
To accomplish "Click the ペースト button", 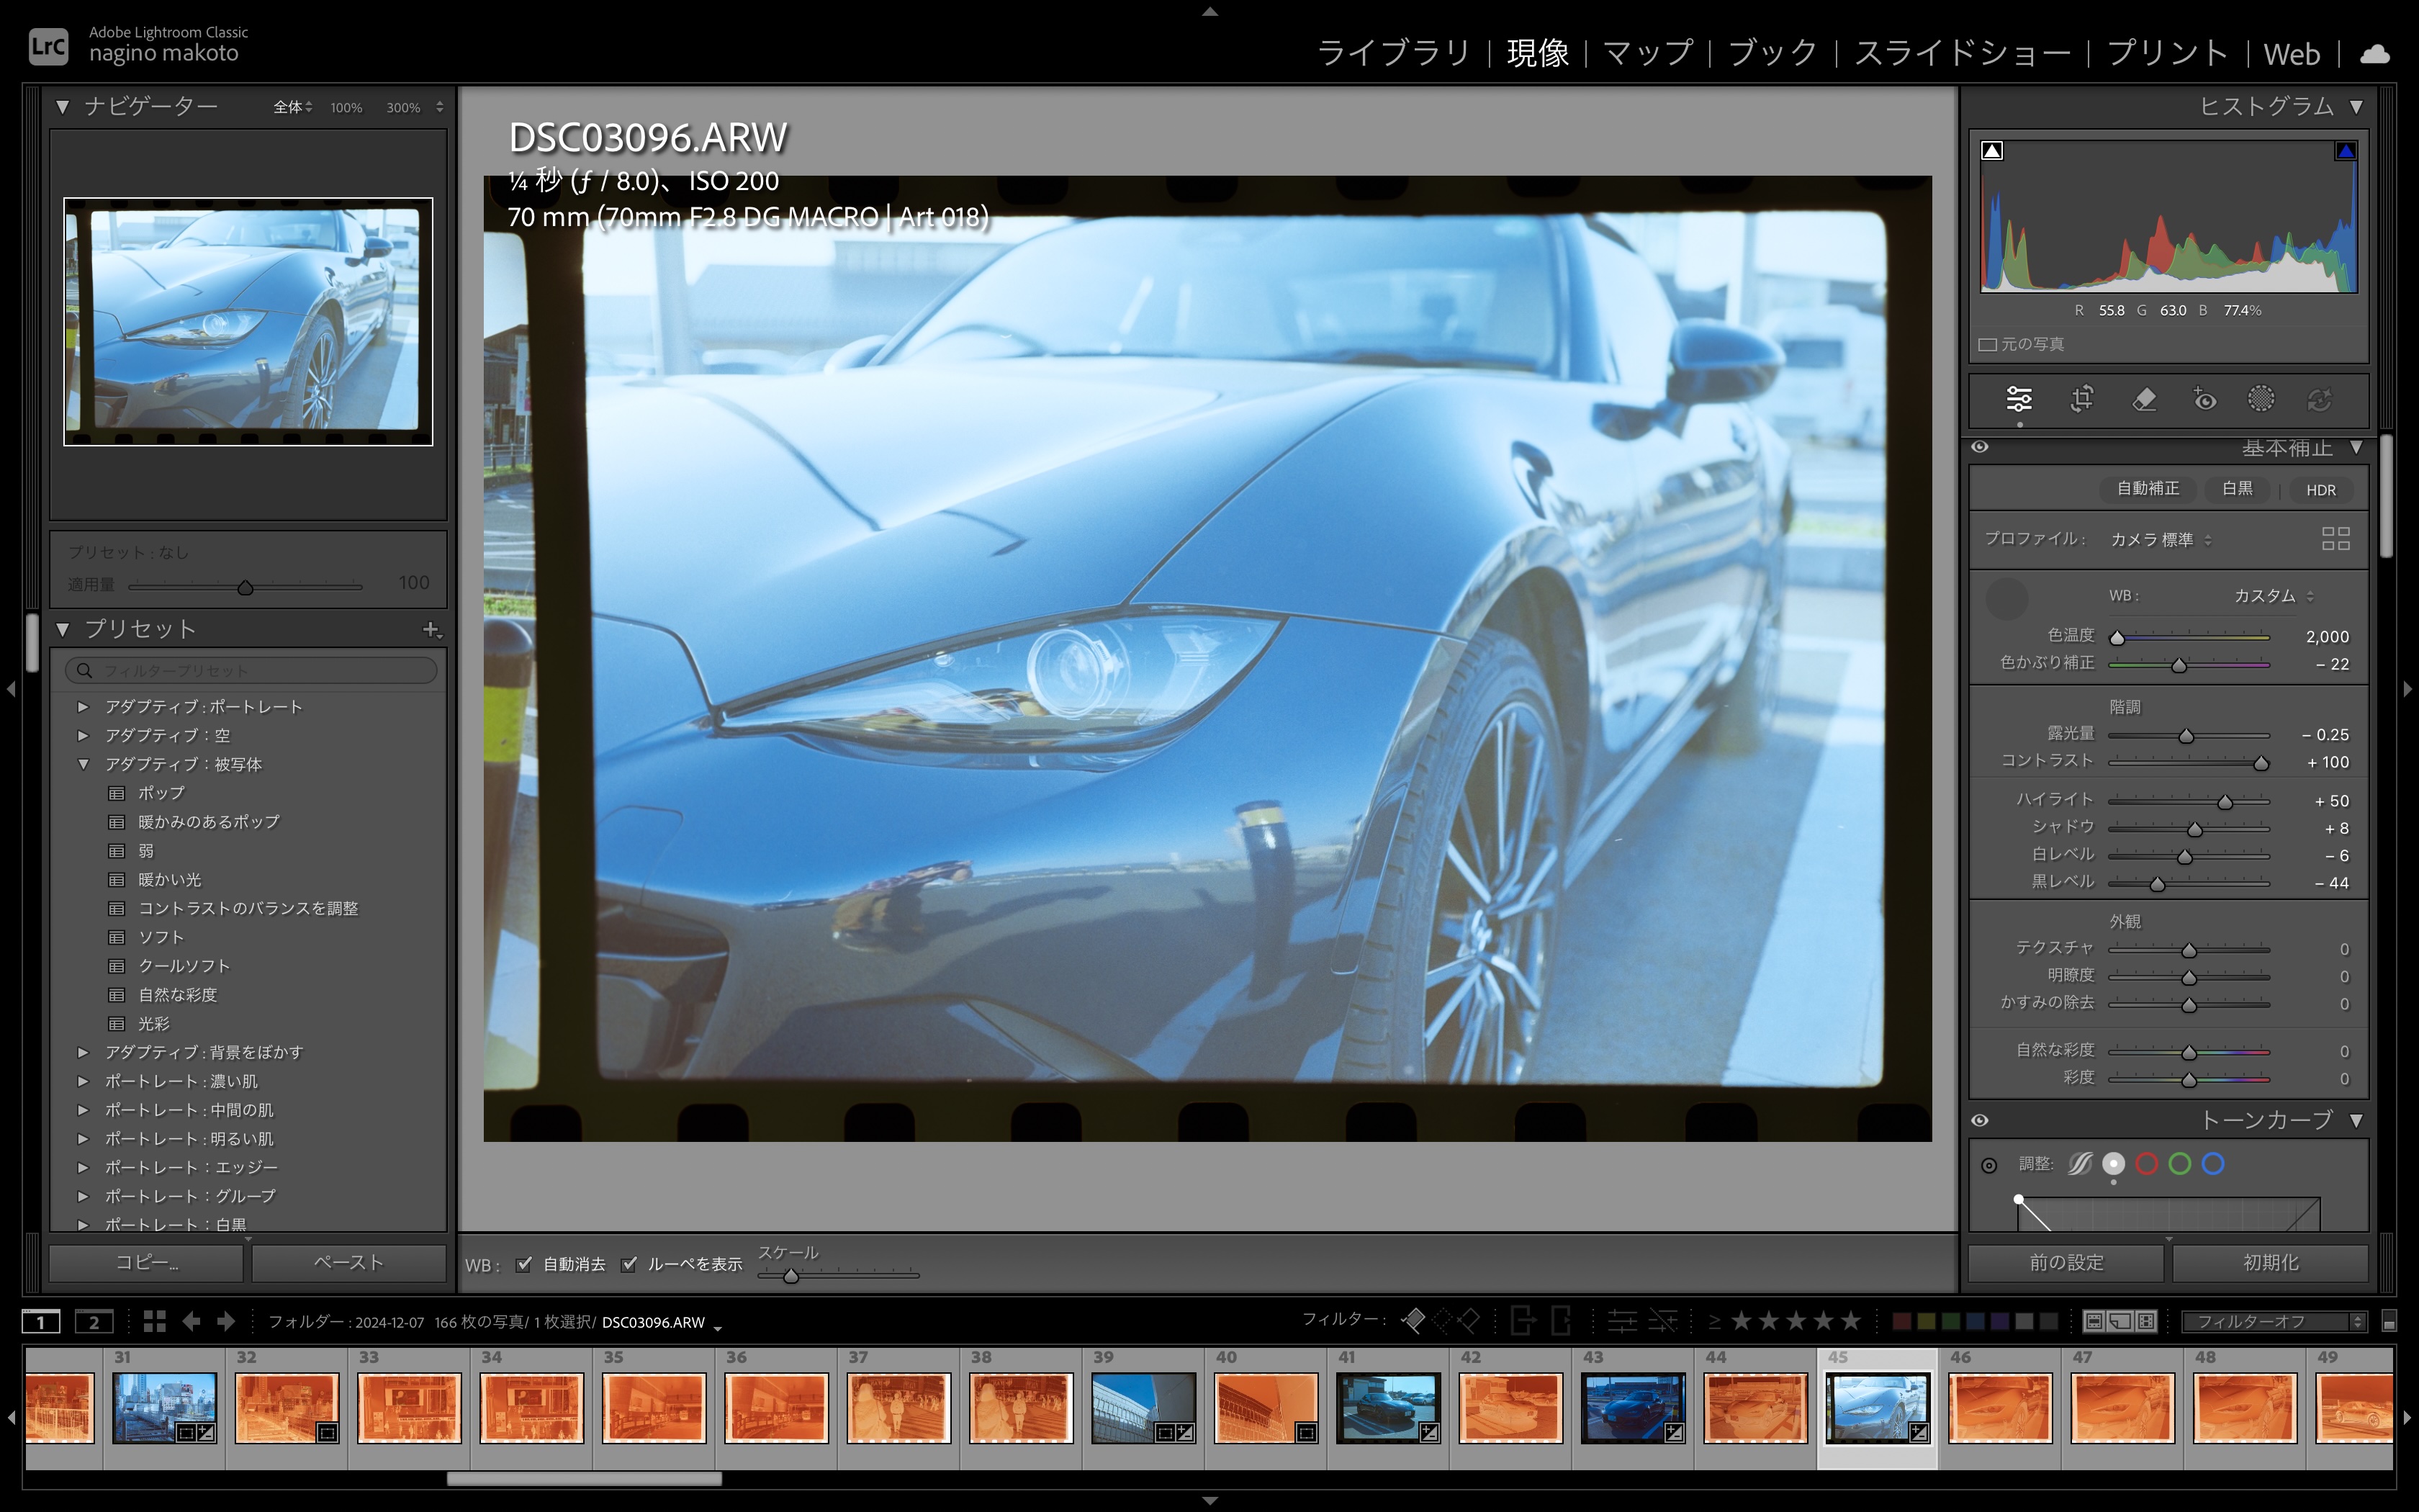I will (x=349, y=1262).
